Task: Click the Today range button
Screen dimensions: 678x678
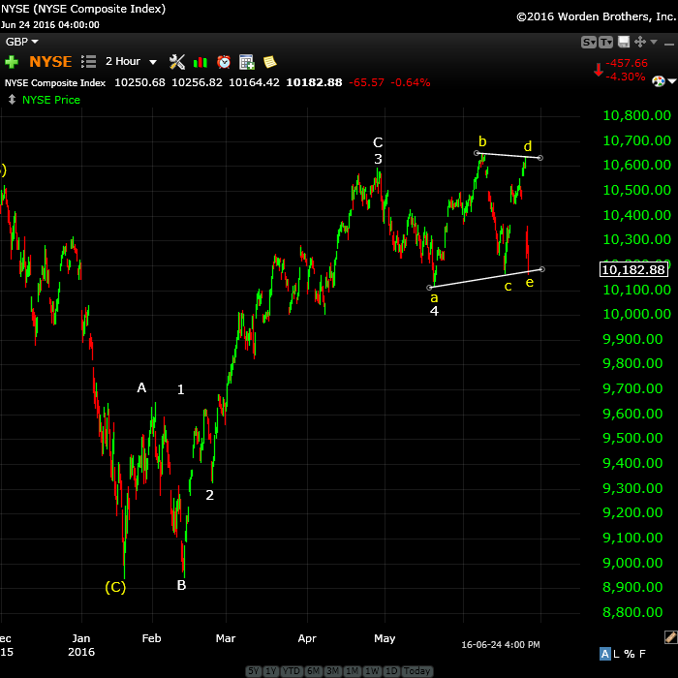Action: 416,670
